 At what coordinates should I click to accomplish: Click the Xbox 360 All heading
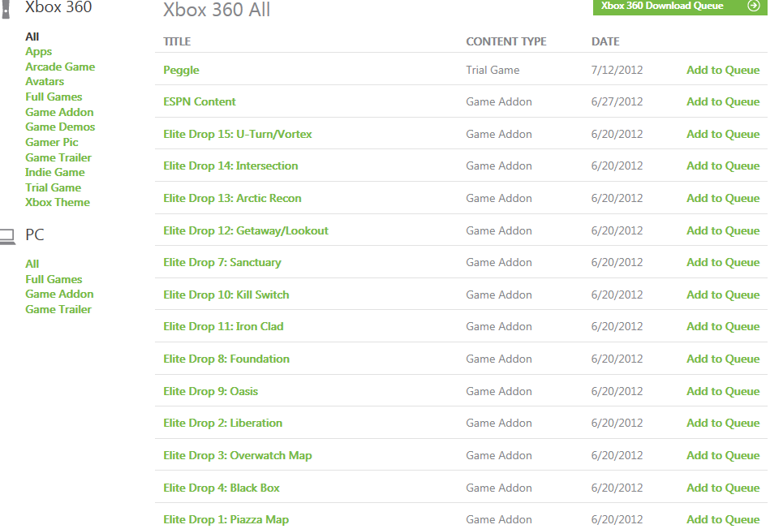coord(216,10)
